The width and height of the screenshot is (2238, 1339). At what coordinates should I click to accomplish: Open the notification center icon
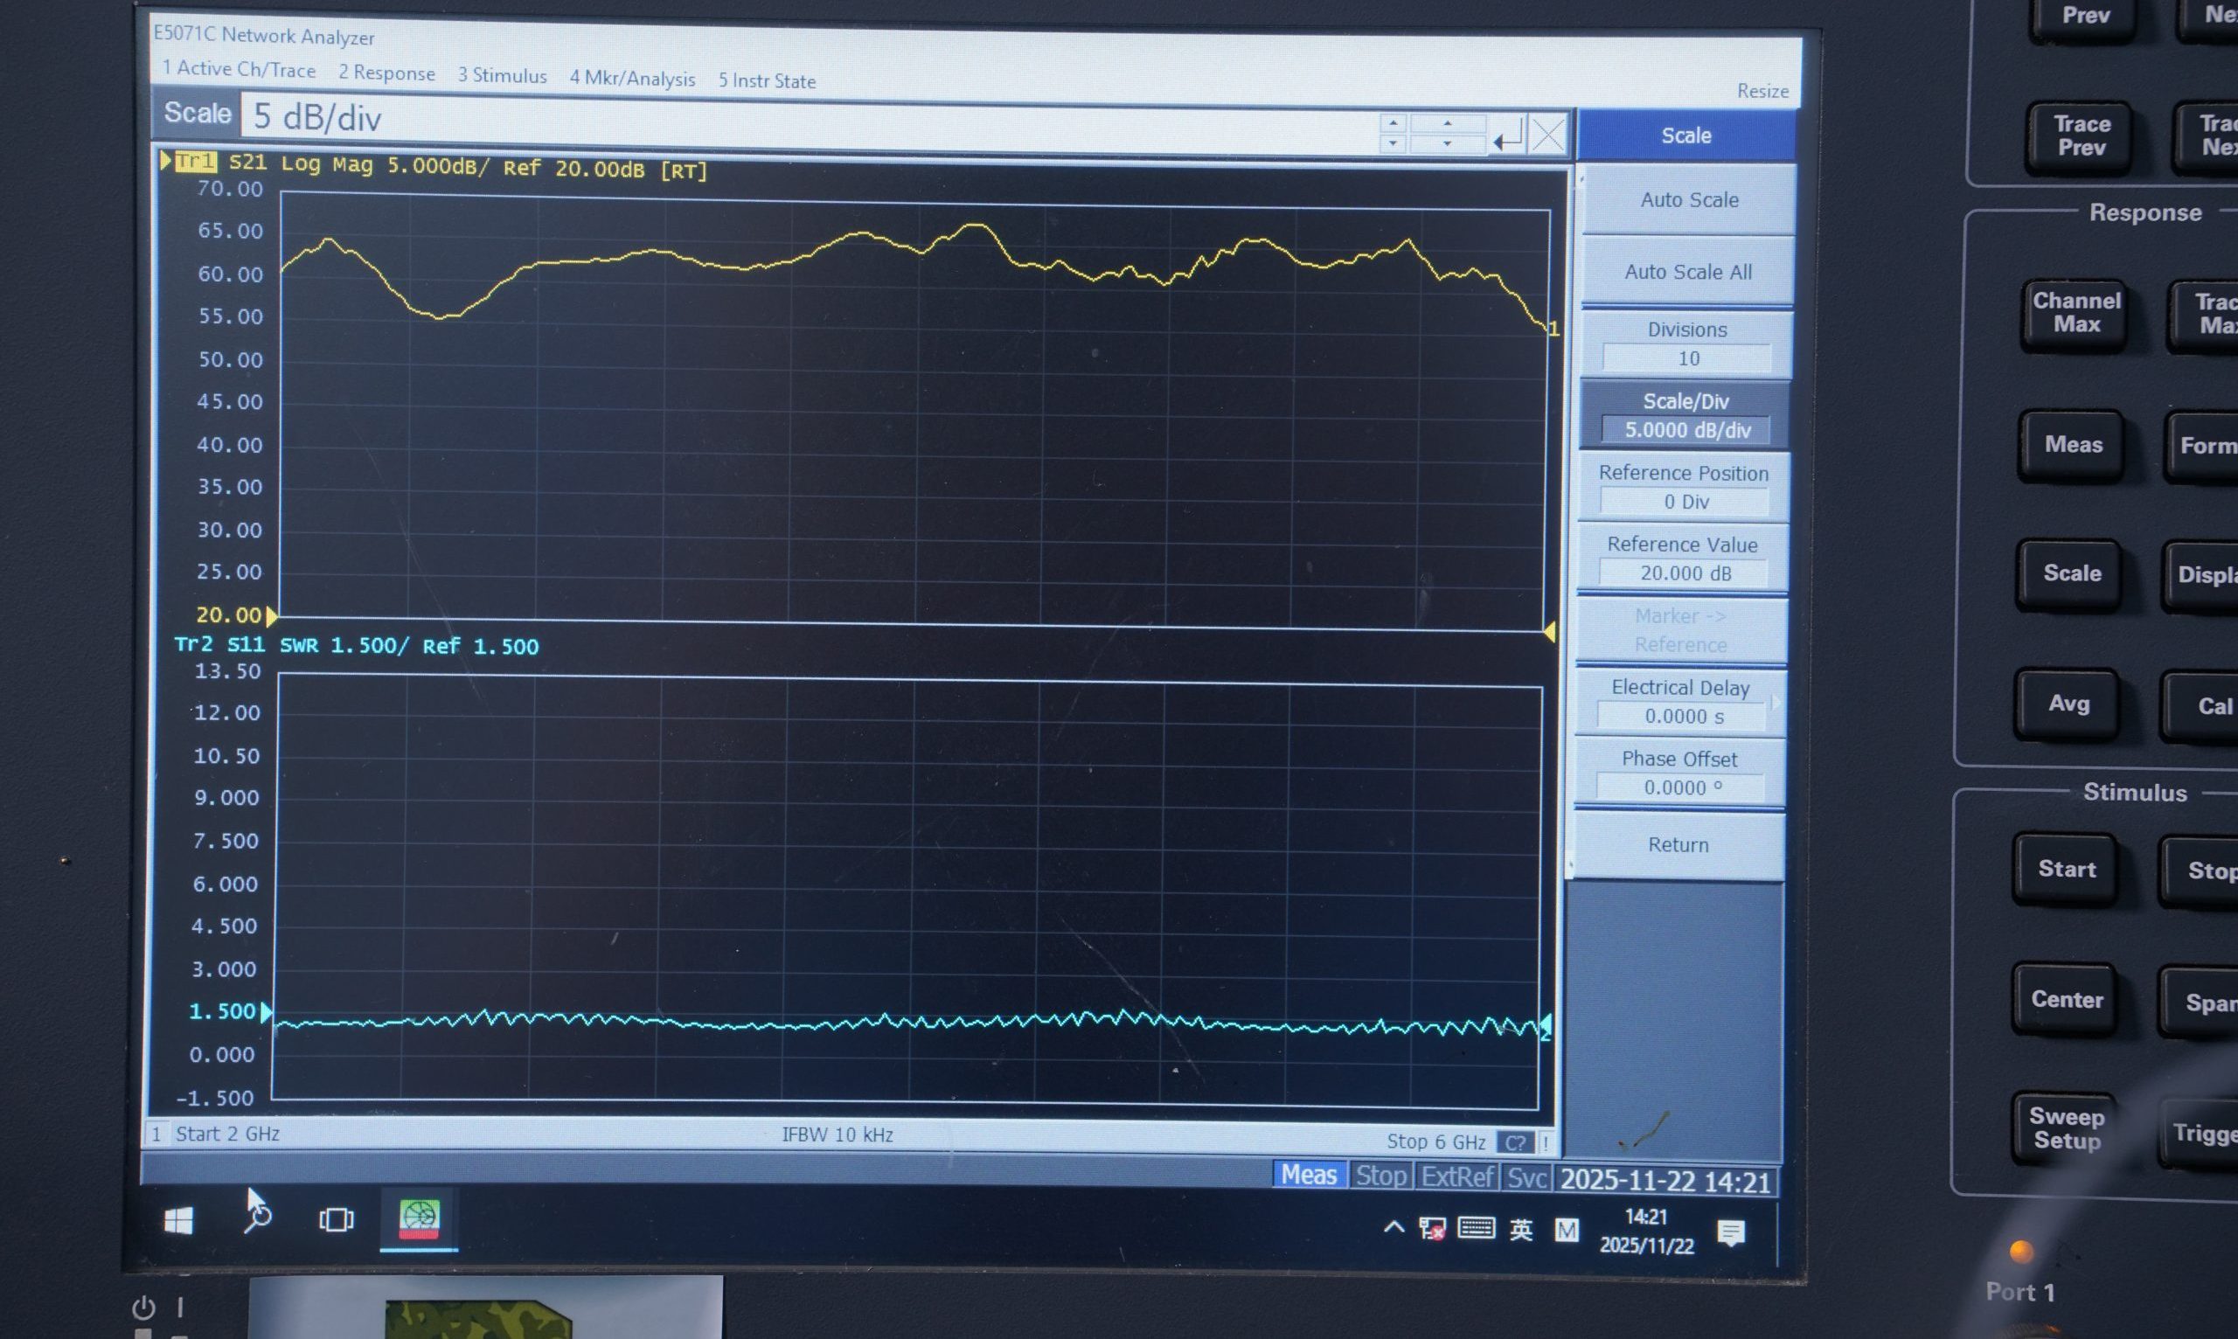click(x=1731, y=1232)
